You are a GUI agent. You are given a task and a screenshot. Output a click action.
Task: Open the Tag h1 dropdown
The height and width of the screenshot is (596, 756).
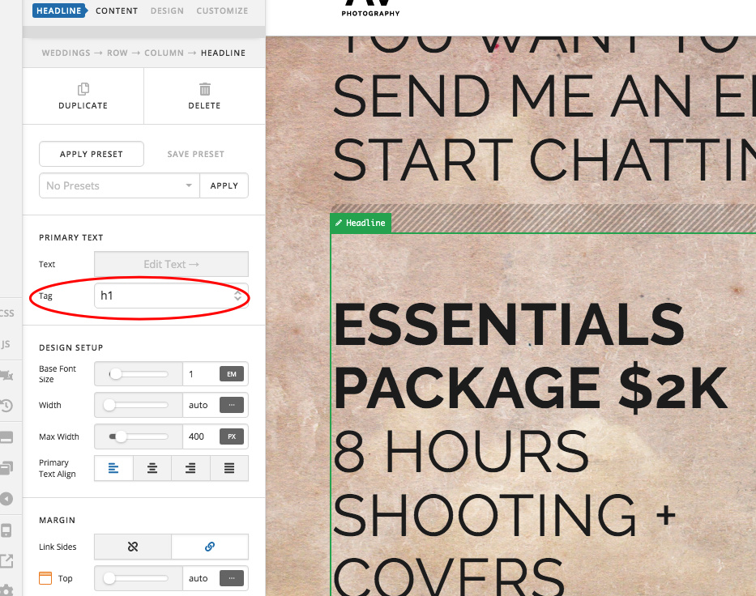171,296
